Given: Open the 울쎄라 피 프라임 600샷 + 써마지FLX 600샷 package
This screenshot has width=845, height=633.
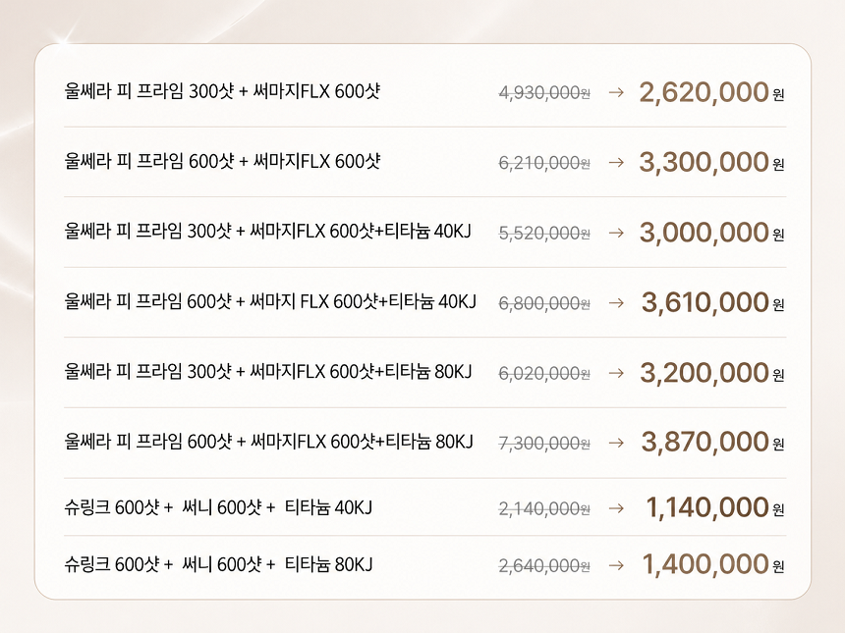Looking at the screenshot, I should (222, 162).
